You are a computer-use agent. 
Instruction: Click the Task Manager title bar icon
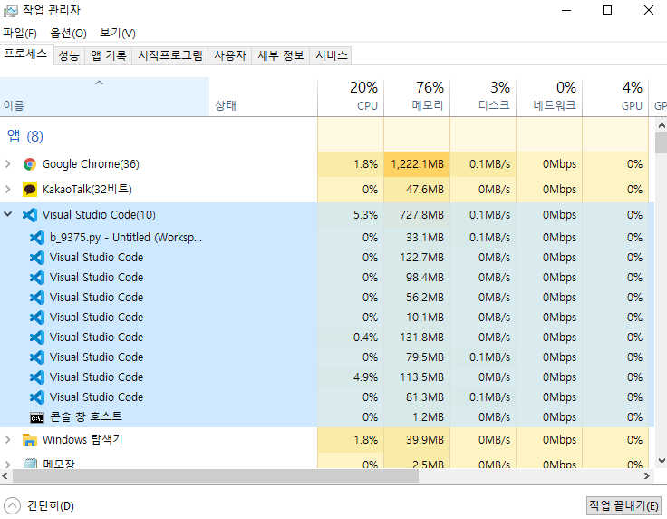(11, 11)
